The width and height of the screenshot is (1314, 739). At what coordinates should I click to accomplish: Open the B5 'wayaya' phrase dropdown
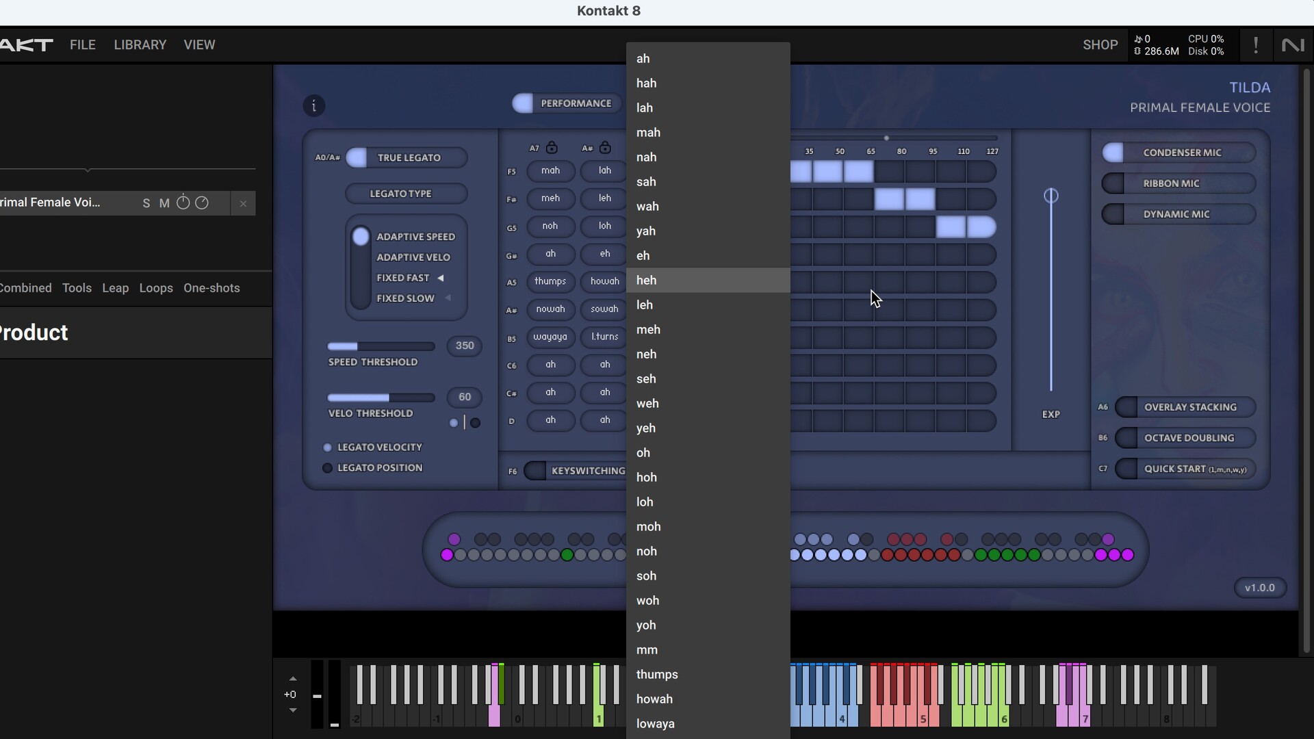[551, 337]
